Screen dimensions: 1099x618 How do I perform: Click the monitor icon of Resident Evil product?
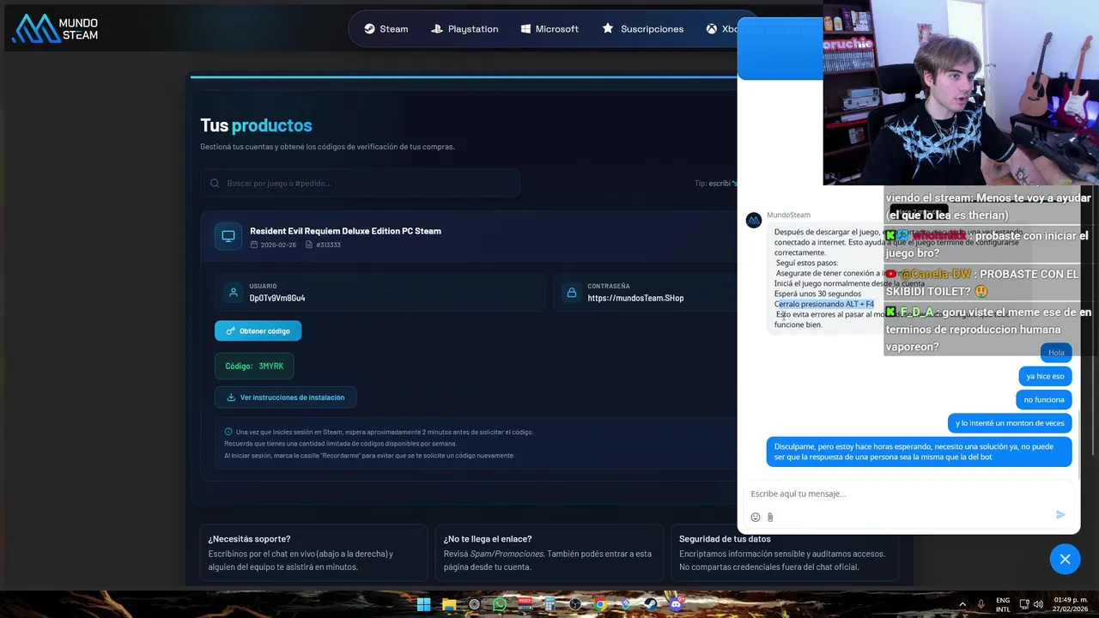pyautogui.click(x=228, y=236)
